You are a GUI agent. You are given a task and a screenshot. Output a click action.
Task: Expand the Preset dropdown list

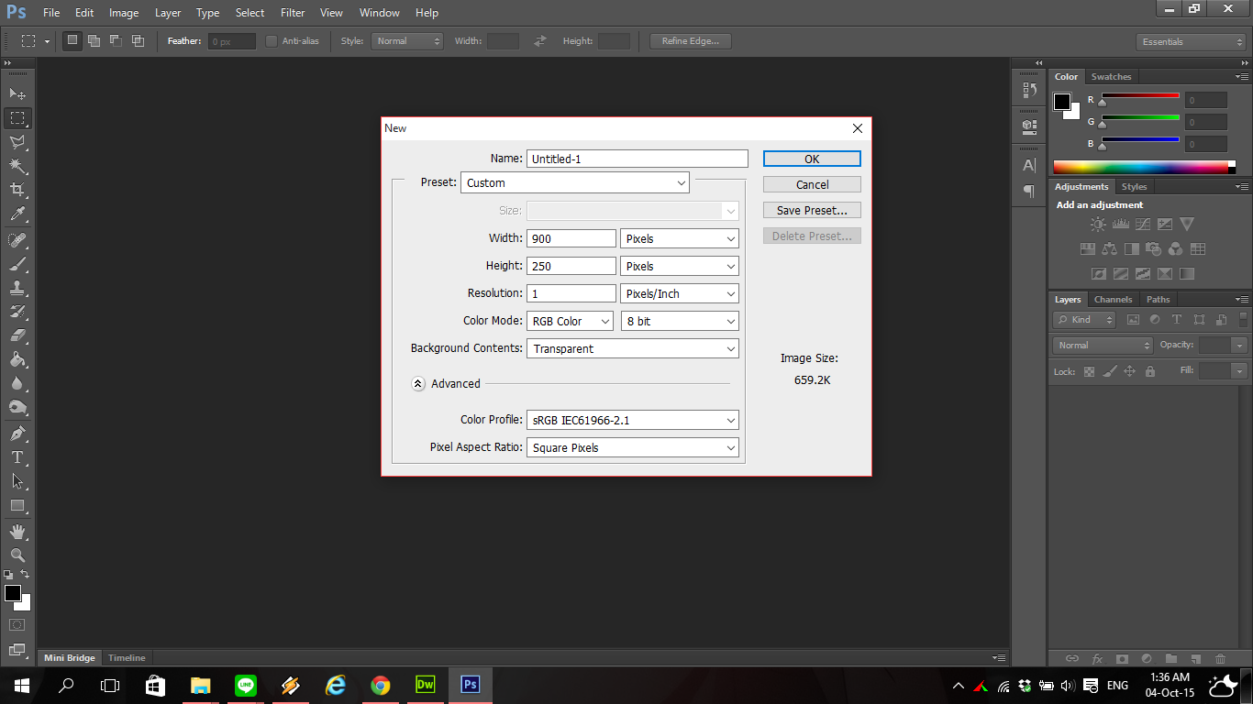[x=575, y=182]
